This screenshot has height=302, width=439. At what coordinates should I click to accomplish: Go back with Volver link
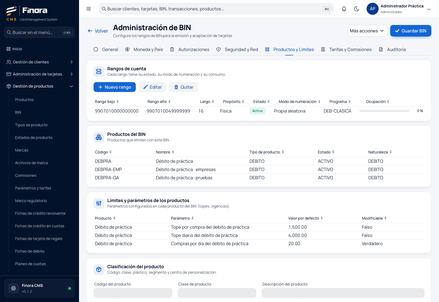click(x=98, y=31)
